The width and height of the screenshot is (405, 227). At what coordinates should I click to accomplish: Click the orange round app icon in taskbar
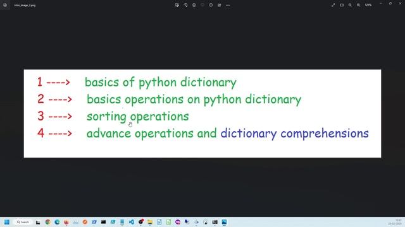pyautogui.click(x=85, y=222)
